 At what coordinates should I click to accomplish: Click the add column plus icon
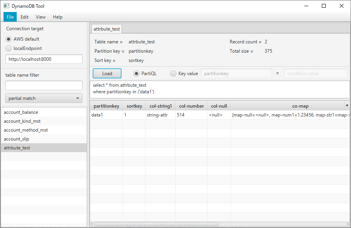(347, 105)
